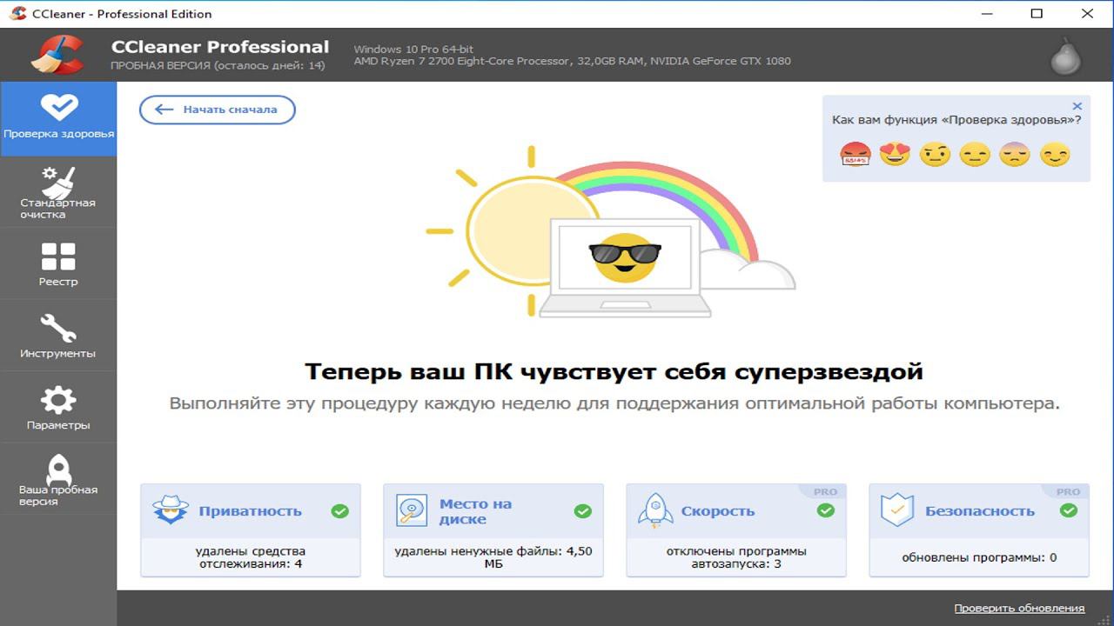Click the text "удалены ненужные файлы: 4,50 МБ"

[x=493, y=557]
